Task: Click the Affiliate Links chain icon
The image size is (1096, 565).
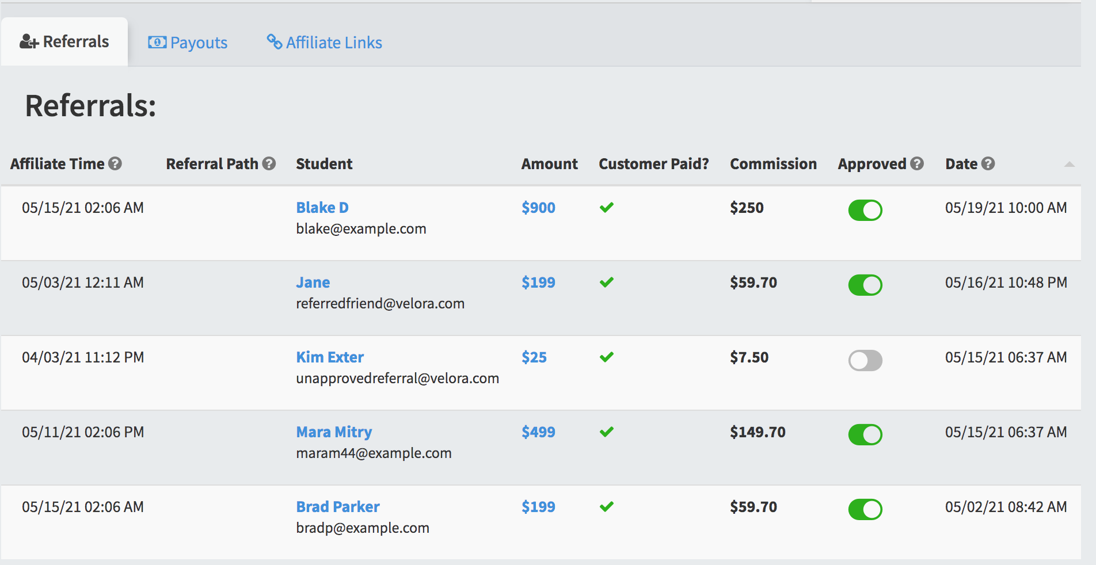Action: [274, 41]
